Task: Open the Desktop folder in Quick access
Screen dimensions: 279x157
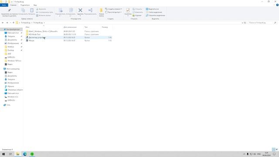Action: click(x=10, y=51)
